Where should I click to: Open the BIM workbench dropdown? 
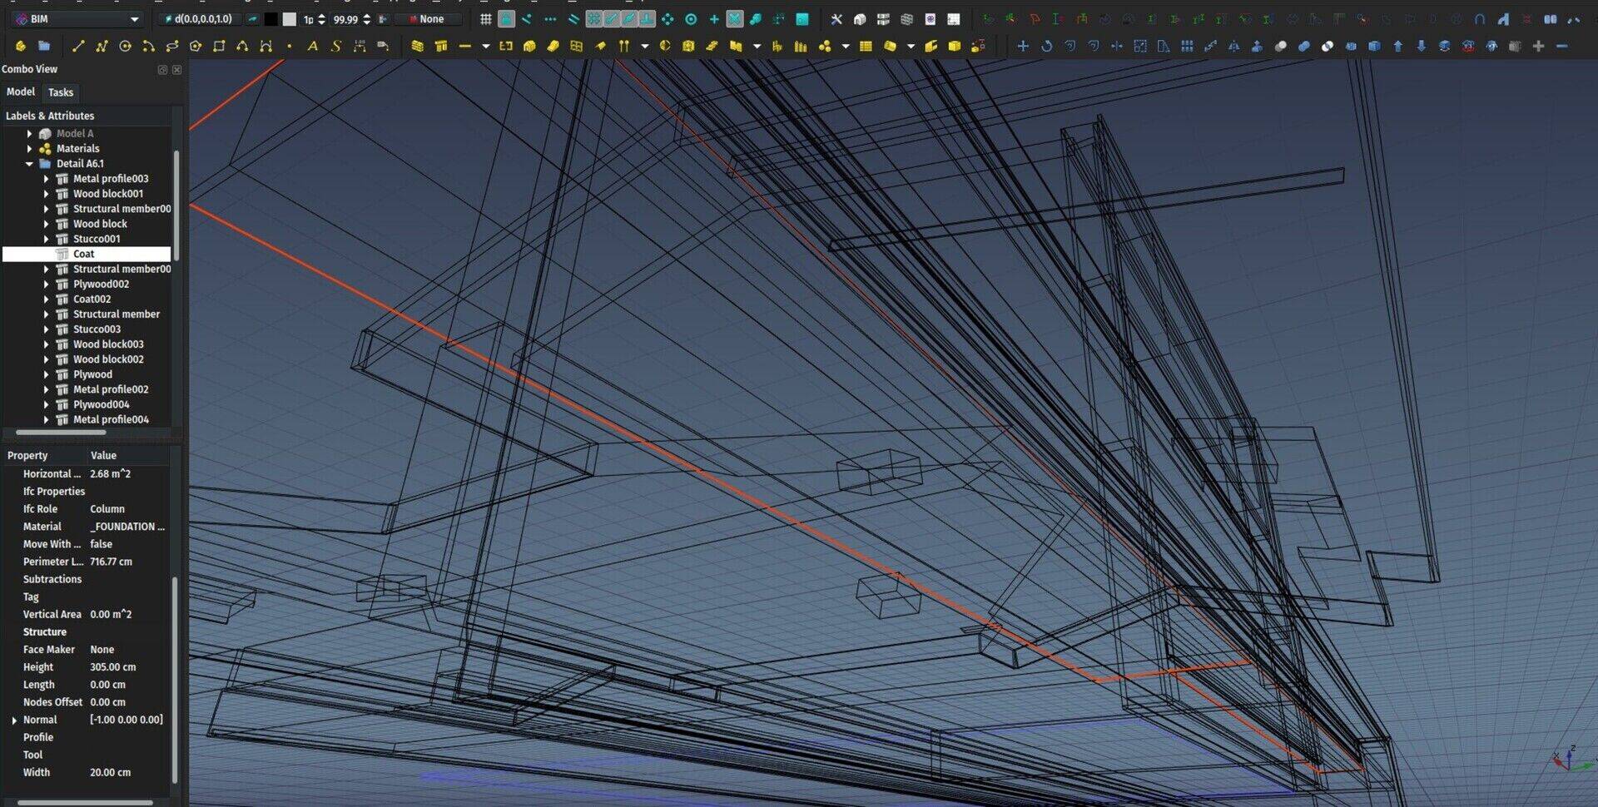(77, 19)
